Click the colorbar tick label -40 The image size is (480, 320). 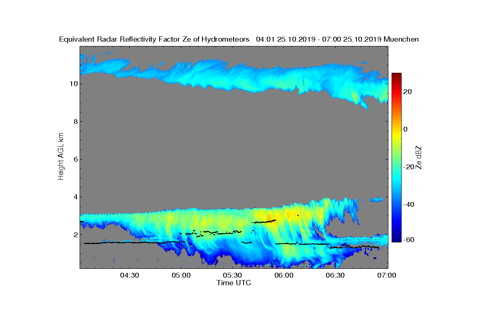(x=409, y=204)
